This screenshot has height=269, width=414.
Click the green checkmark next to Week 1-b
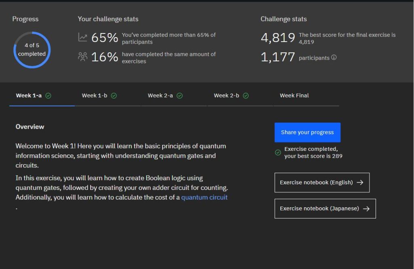114,96
